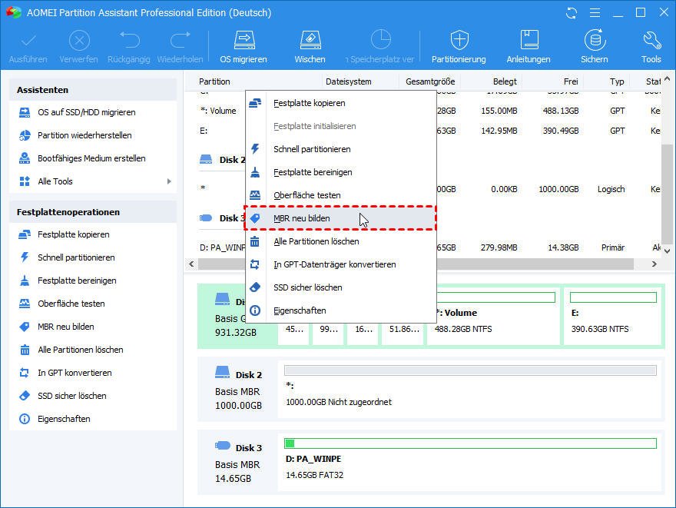
Task: Select the E: 390.63GB NTFS partition block
Action: [x=612, y=315]
